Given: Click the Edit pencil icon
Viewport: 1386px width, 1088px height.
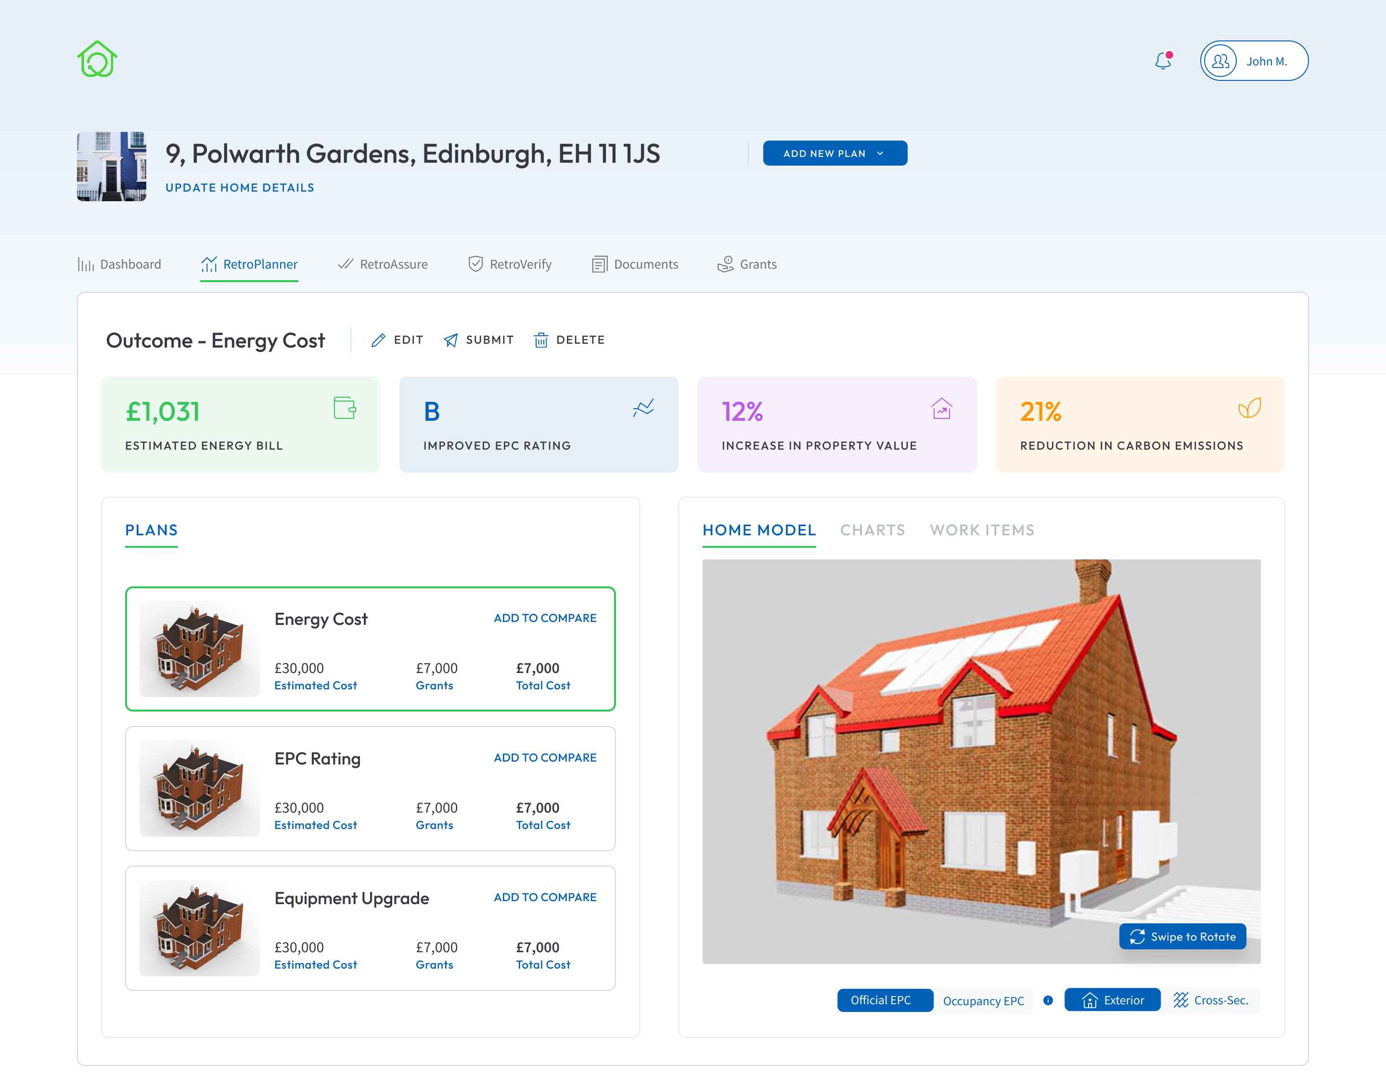Looking at the screenshot, I should click(378, 340).
